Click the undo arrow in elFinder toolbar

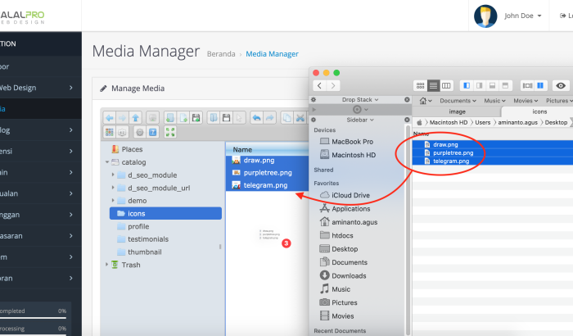click(256, 118)
